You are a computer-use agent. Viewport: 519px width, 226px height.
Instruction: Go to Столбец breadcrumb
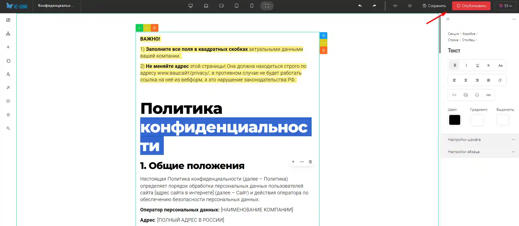468,40
